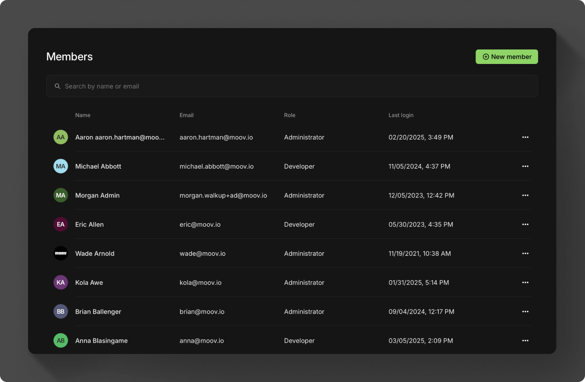The image size is (585, 382).
Task: Focus the Search by name or email field
Action: (292, 86)
